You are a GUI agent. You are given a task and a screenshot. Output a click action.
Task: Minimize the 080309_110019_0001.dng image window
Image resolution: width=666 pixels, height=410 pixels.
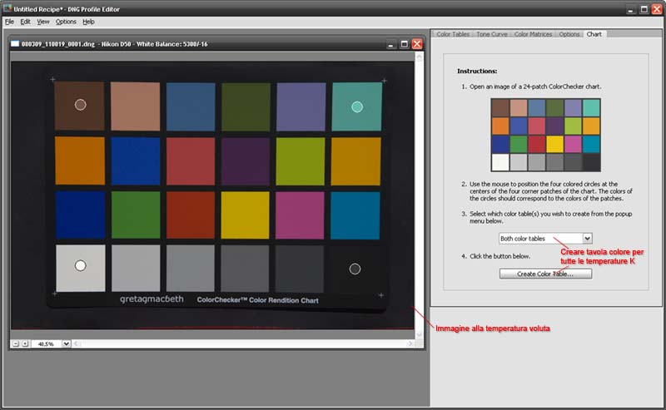pos(391,44)
